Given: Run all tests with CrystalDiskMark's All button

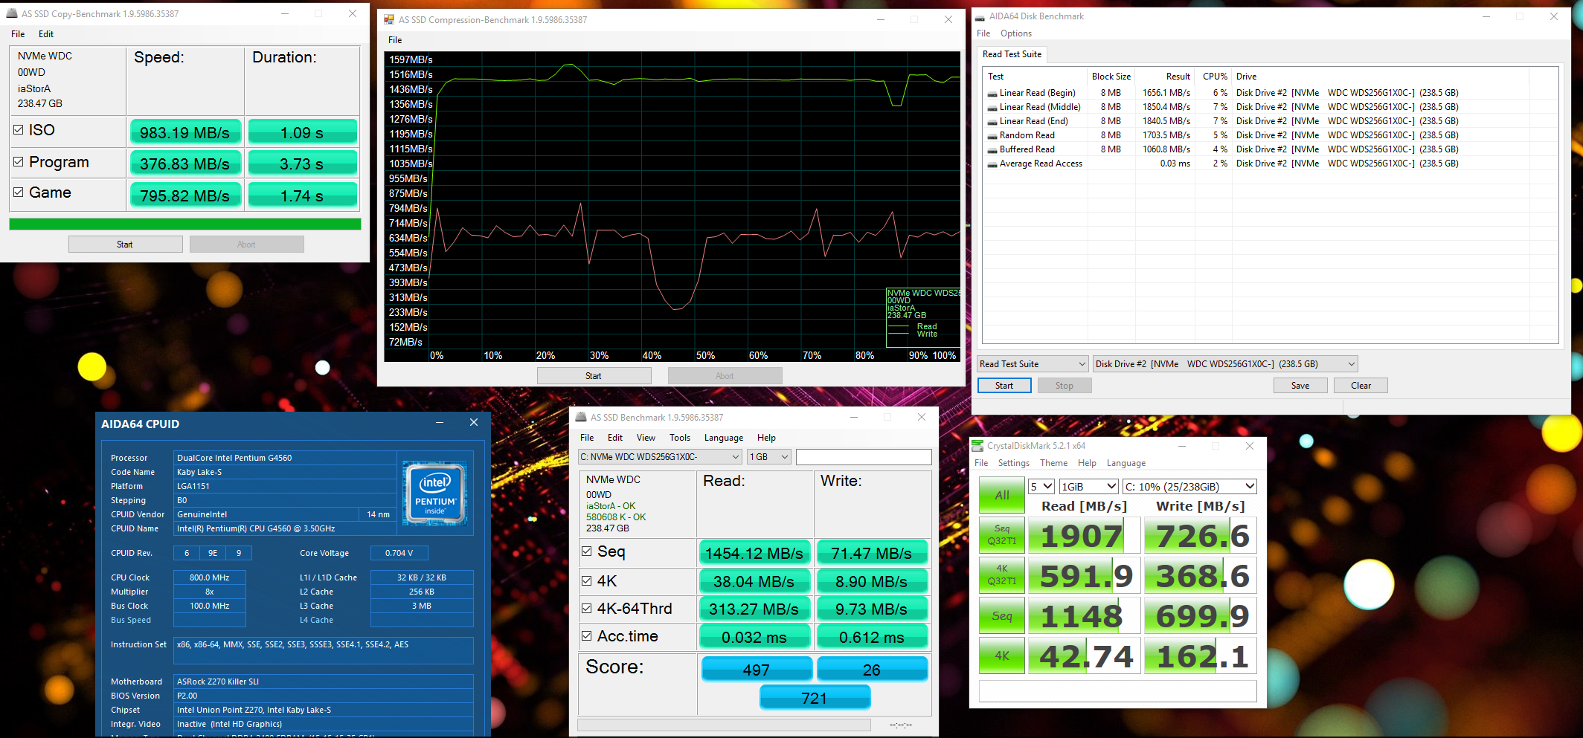Looking at the screenshot, I should click(1002, 495).
